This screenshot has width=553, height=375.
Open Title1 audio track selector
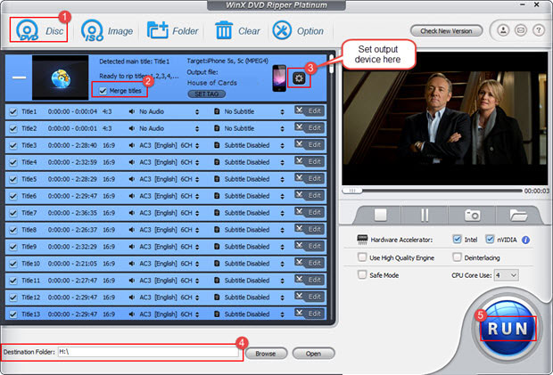[x=197, y=111]
